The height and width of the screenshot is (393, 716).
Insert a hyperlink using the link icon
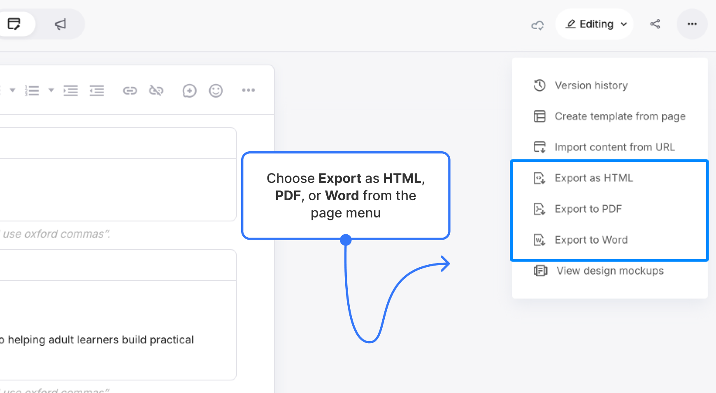pyautogui.click(x=130, y=90)
